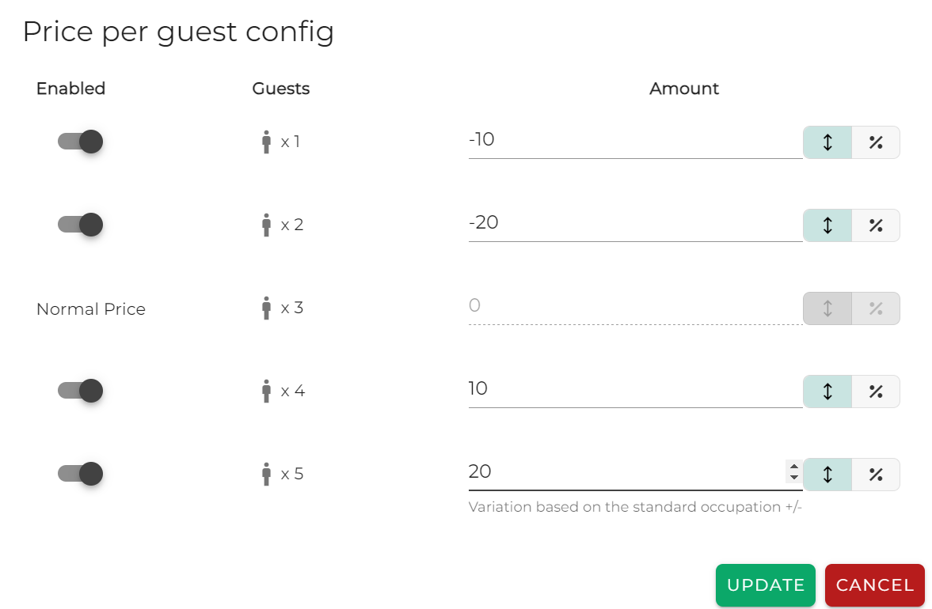The image size is (932, 609).
Task: Click the UPDATE button
Action: 766,585
